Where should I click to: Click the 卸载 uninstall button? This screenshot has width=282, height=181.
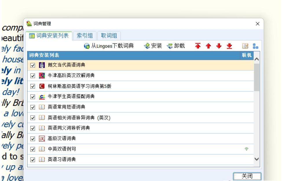point(176,46)
